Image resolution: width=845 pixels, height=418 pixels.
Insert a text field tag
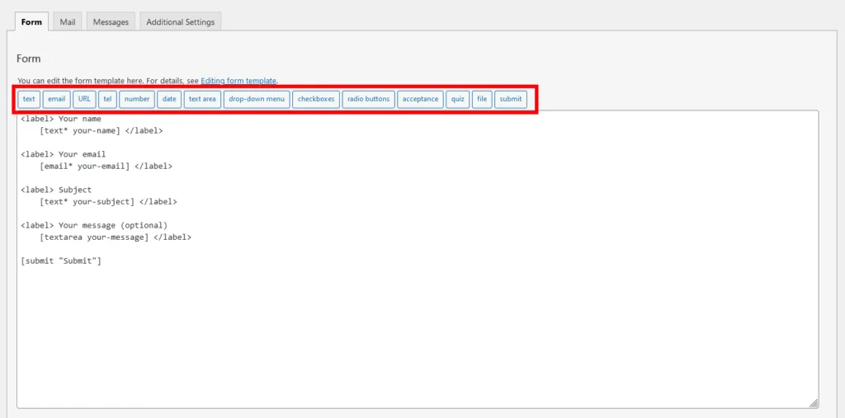pos(29,99)
